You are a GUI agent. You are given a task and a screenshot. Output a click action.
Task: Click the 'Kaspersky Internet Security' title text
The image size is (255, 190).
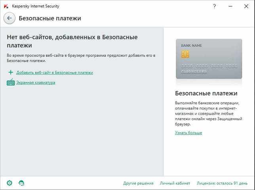pyautogui.click(x=36, y=6)
